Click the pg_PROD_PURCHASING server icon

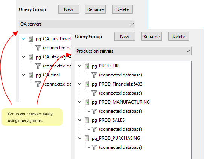click(x=87, y=138)
